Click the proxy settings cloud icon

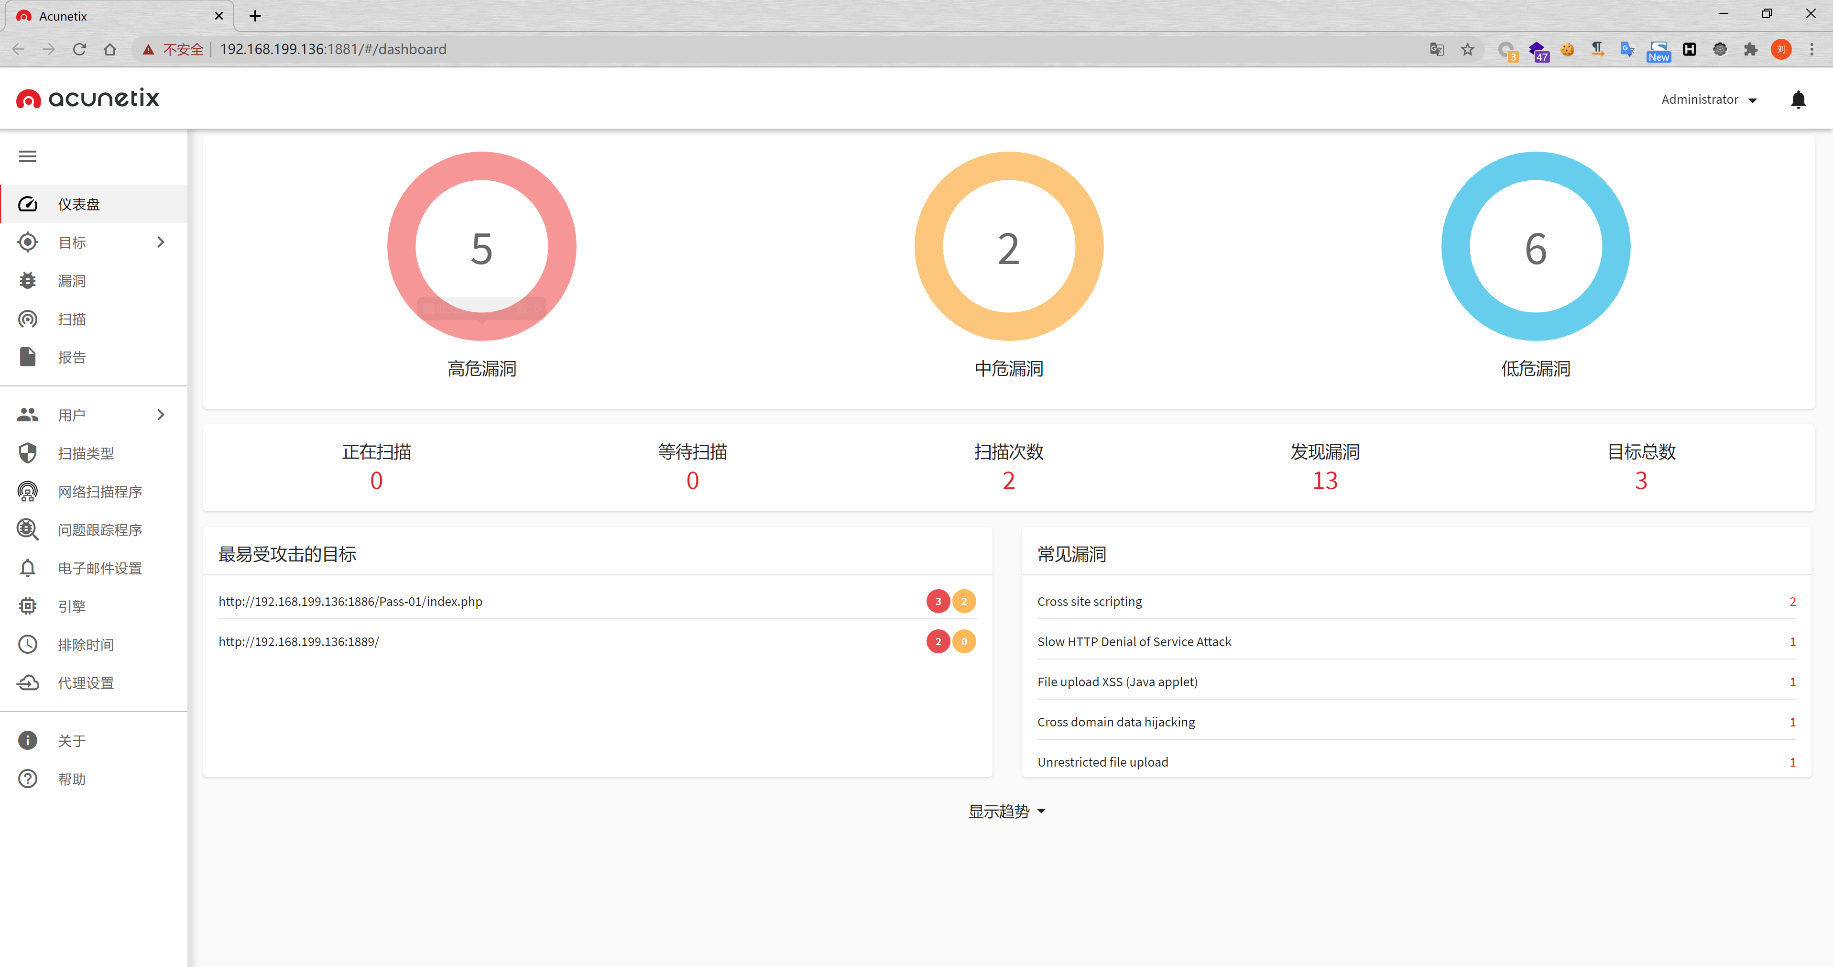[28, 683]
